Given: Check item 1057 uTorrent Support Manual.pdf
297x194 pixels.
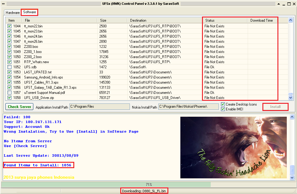Looking at the screenshot, I should pyautogui.click(x=10, y=92).
